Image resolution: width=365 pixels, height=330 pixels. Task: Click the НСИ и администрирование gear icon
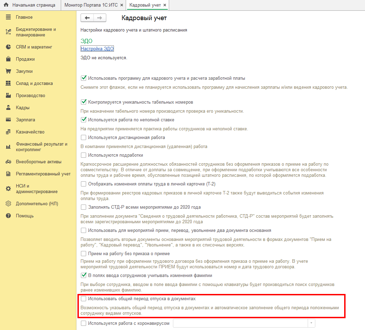pos(8,189)
